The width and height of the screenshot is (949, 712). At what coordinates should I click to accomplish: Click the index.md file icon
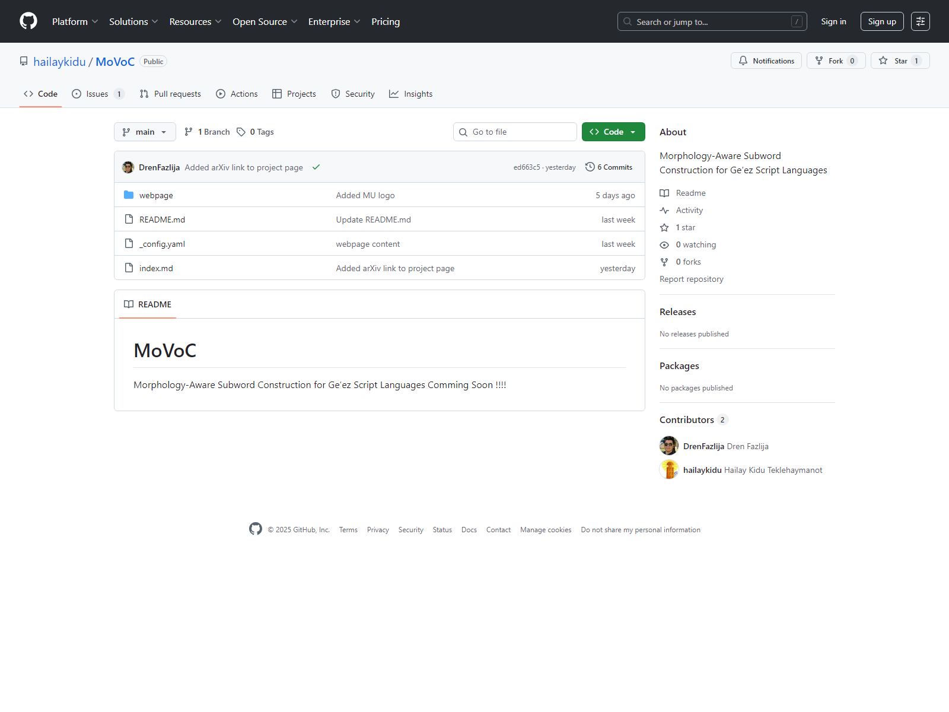pos(129,268)
